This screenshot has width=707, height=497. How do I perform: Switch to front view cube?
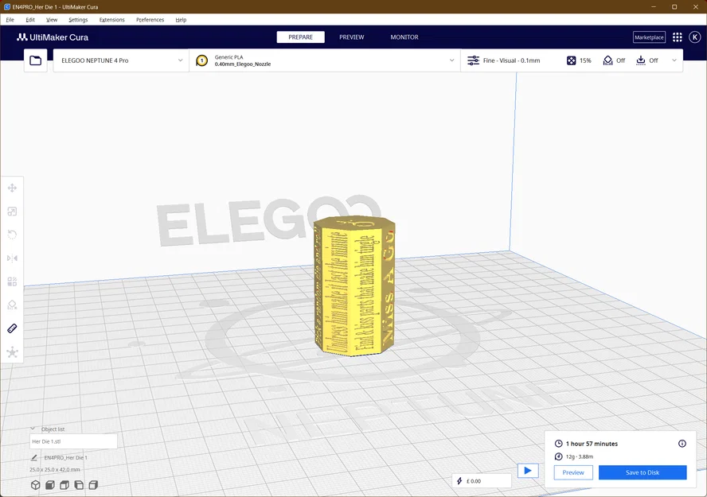pyautogui.click(x=50, y=485)
